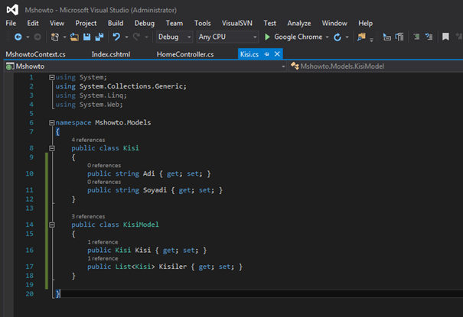Screen dimensions: 463x317
Task: Collapse the class KisiModel block
Action: (52, 225)
